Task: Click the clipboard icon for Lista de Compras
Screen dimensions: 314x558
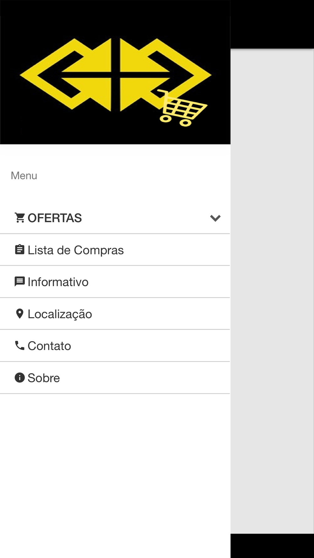Action: point(20,249)
